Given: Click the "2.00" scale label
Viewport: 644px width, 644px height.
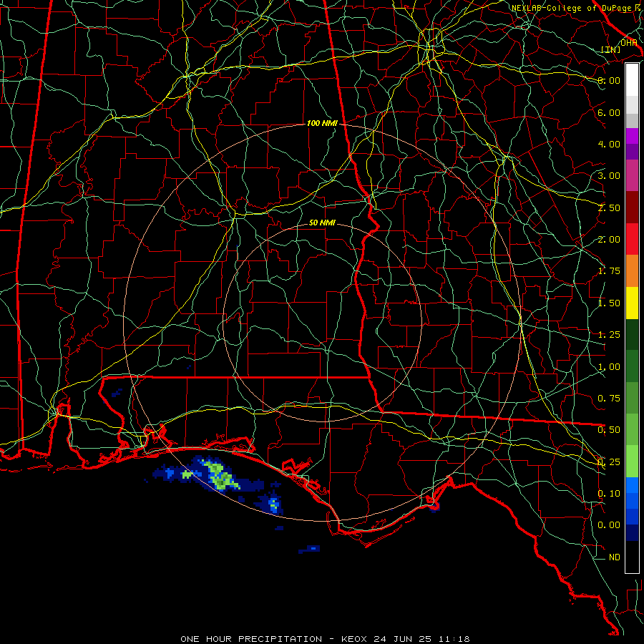Looking at the screenshot, I should (x=609, y=240).
